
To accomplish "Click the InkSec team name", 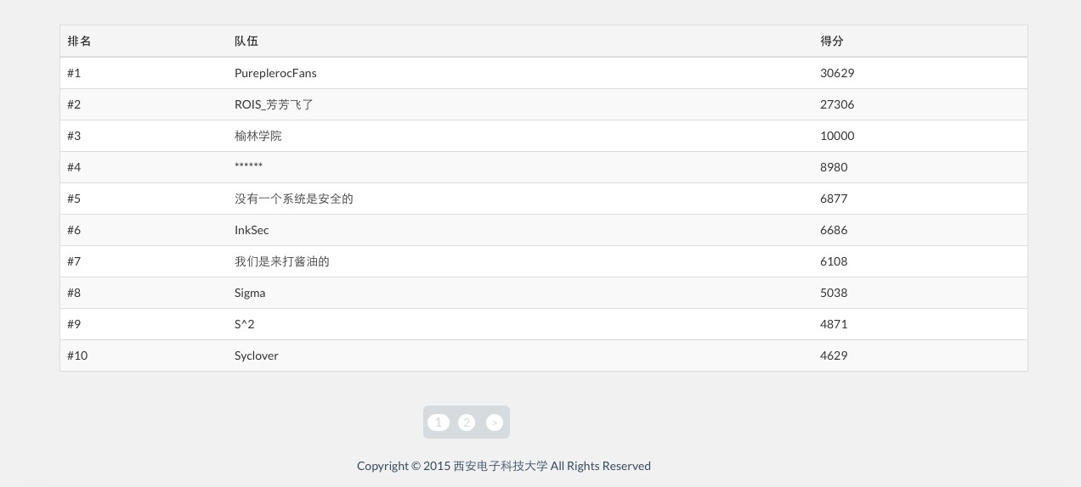I will [252, 230].
